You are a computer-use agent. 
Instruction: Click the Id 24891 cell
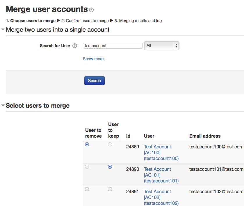[132, 192]
